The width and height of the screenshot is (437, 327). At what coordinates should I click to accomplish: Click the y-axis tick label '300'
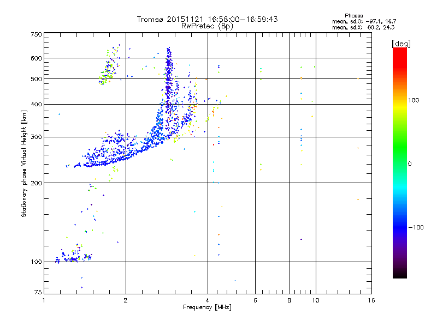point(36,137)
